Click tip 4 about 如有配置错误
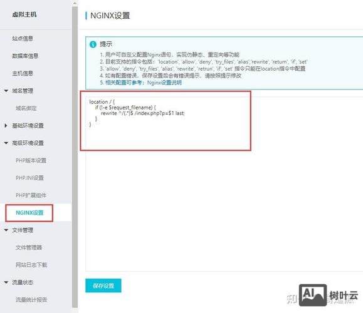The height and width of the screenshot is (313, 363). [171, 76]
